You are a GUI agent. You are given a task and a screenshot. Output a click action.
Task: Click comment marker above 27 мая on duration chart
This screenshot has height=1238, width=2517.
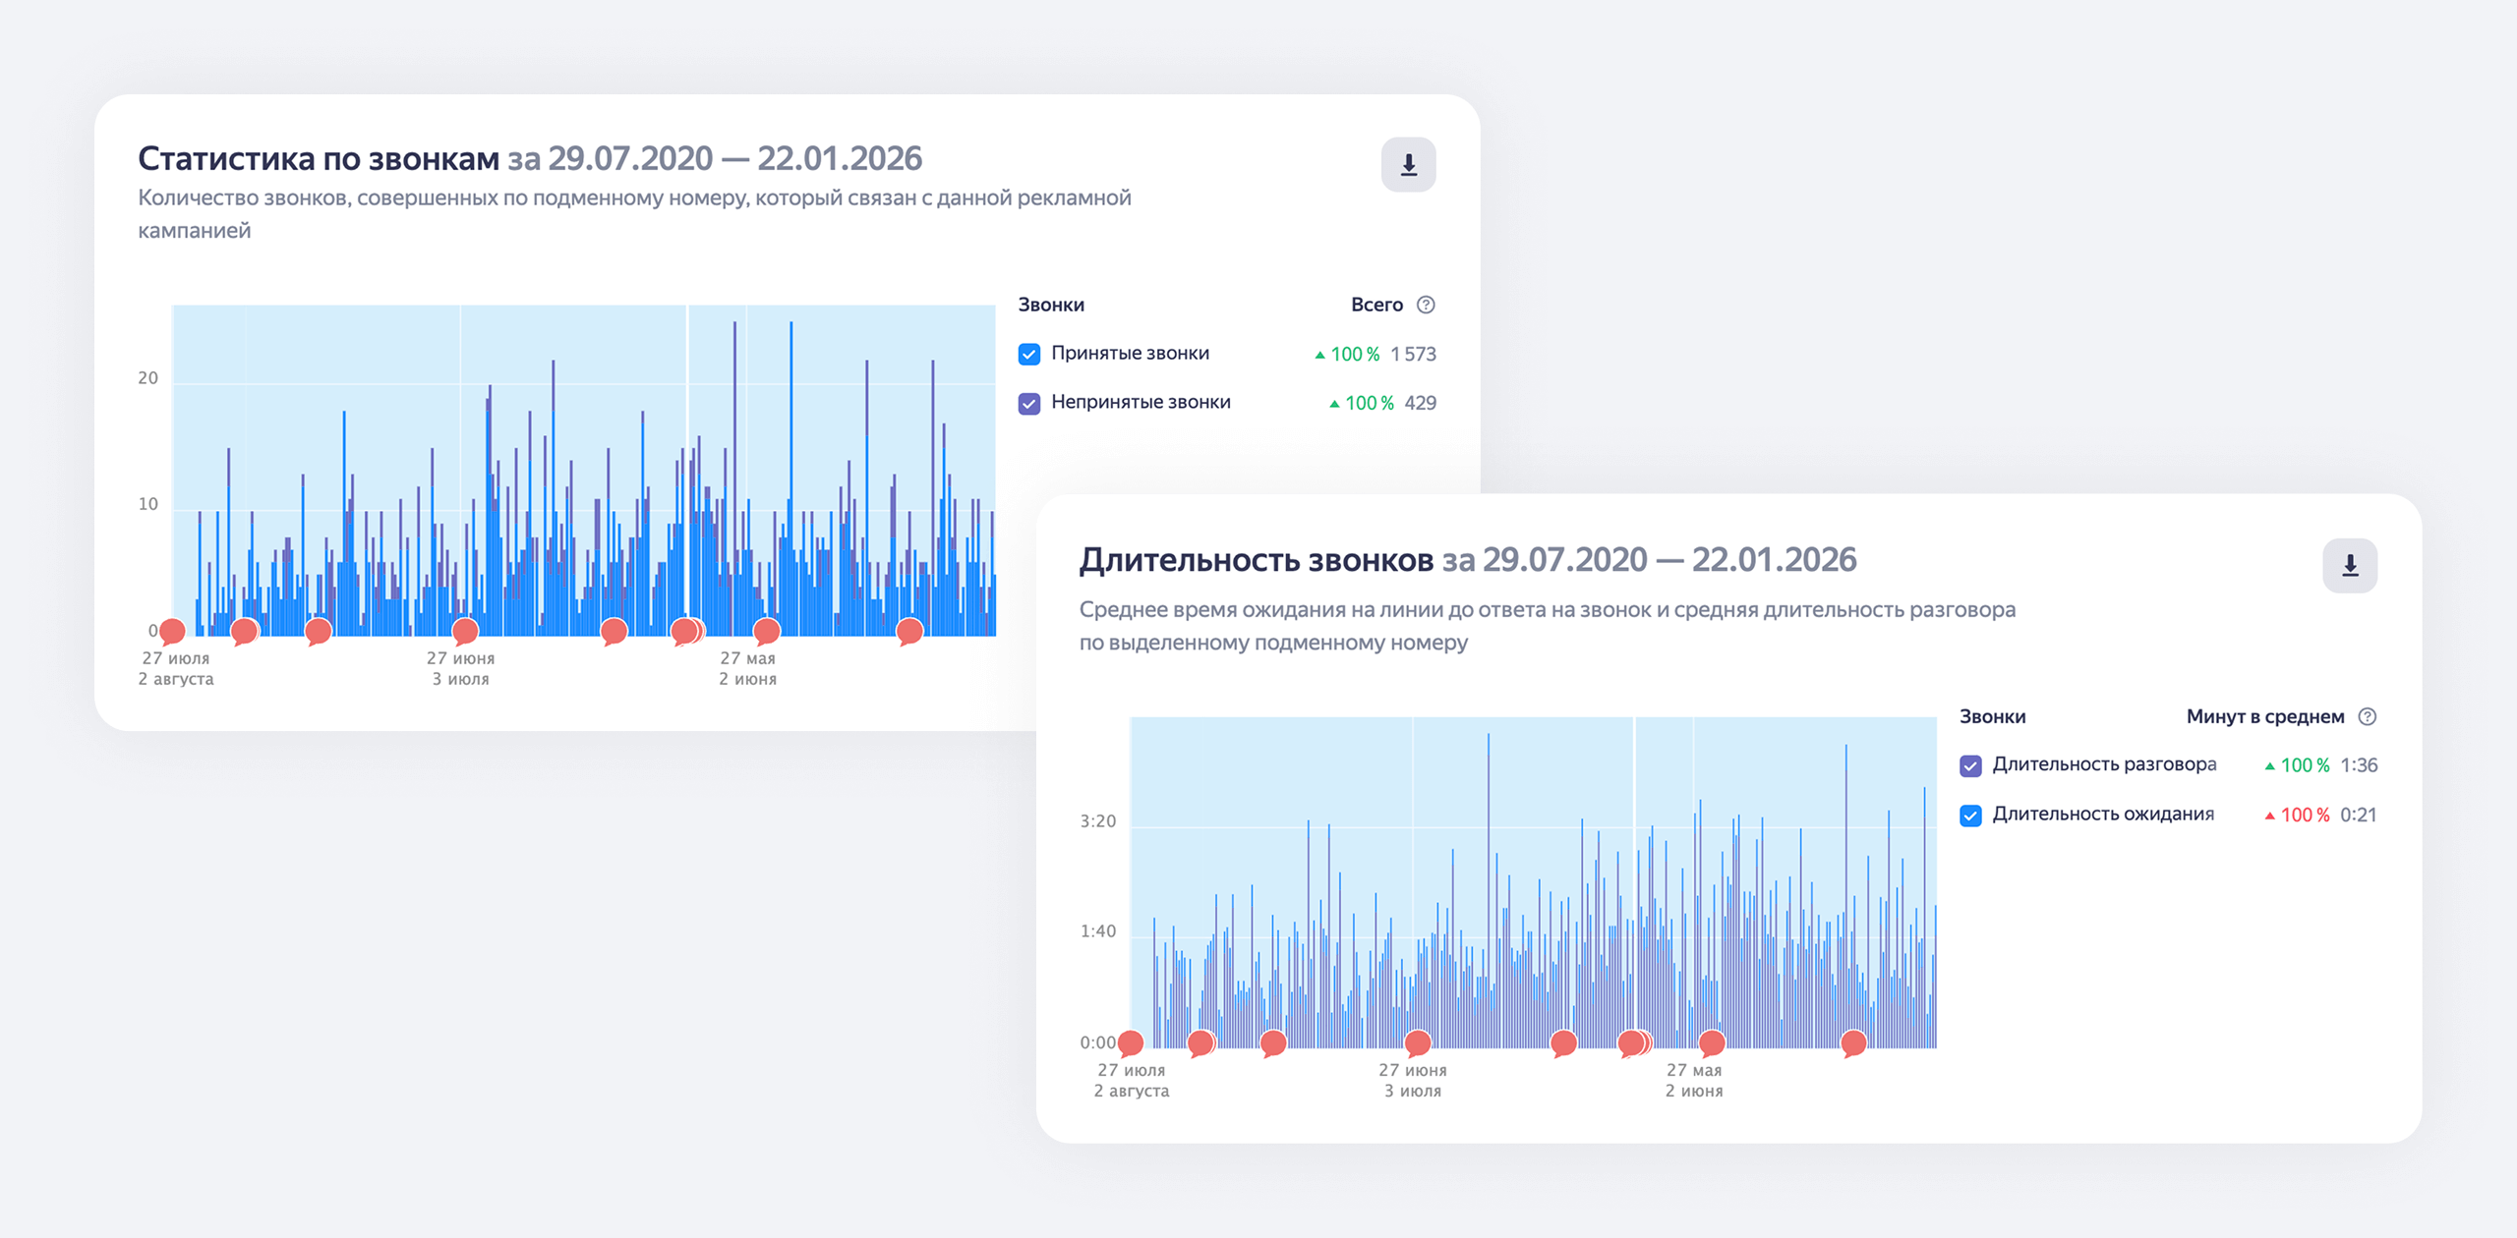[1712, 1042]
